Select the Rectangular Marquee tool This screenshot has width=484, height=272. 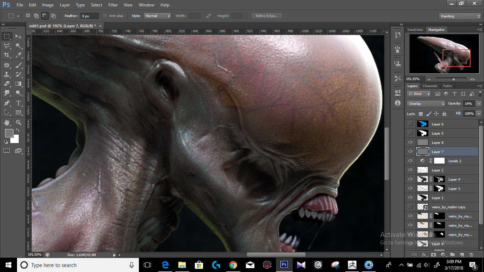(7, 36)
